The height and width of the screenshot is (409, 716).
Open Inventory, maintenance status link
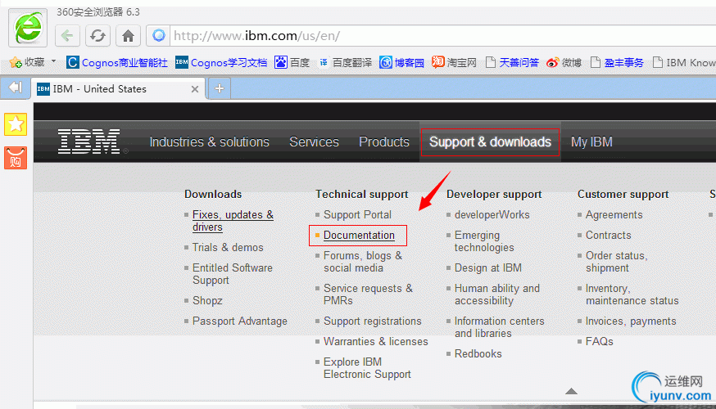point(632,294)
